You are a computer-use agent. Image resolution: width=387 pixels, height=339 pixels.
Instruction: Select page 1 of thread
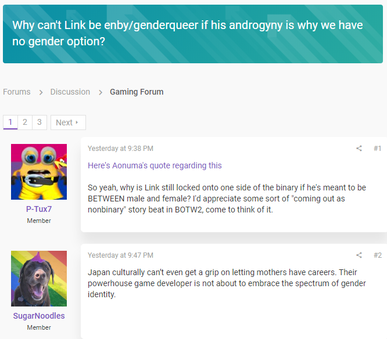[x=10, y=122]
